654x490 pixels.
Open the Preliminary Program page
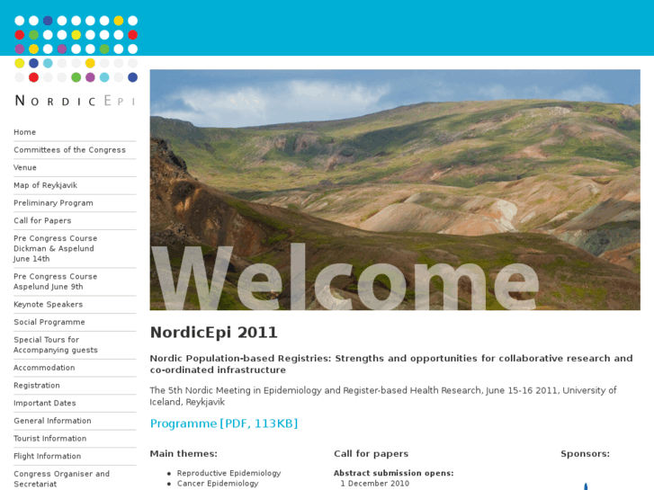point(53,203)
